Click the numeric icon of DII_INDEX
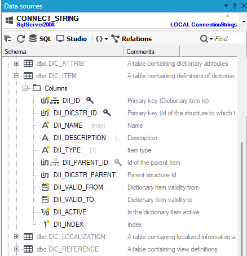The width and height of the screenshot is (247, 256). [x=46, y=224]
